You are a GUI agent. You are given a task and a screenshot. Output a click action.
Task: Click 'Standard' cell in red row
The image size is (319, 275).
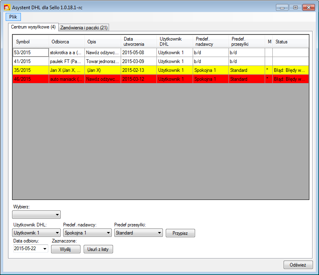tap(247, 79)
